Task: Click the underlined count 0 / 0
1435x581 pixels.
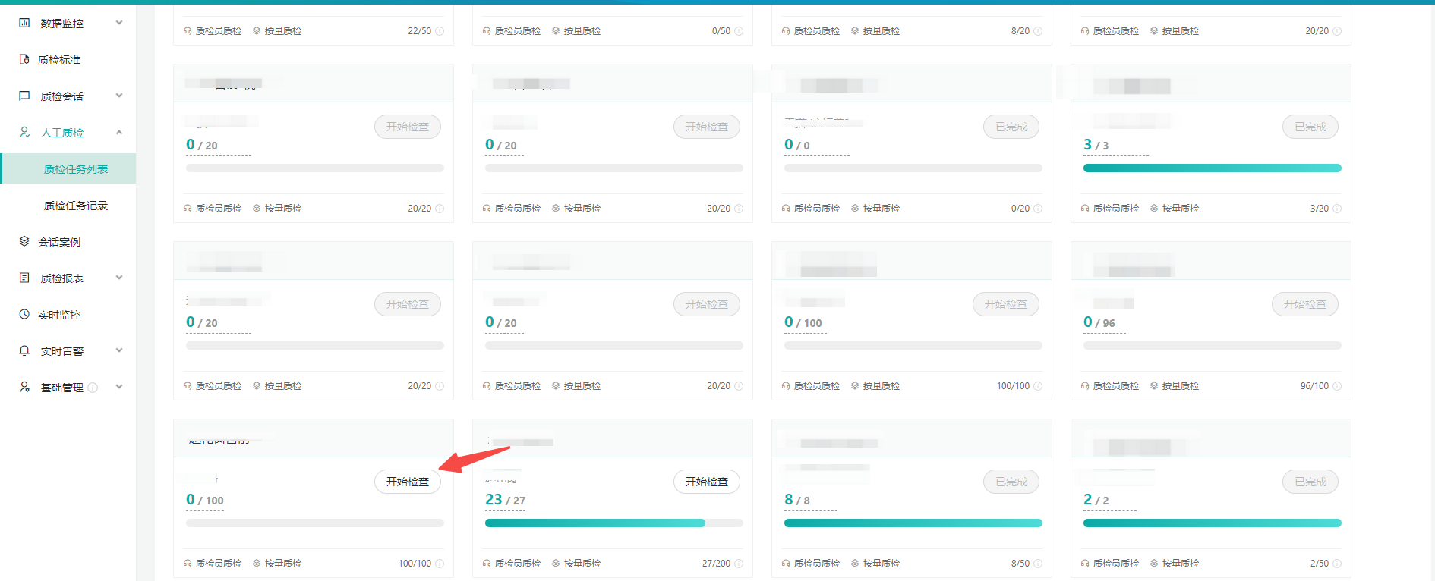Action: click(x=797, y=145)
